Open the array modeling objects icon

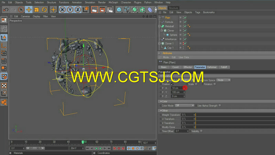(x=142, y=10)
